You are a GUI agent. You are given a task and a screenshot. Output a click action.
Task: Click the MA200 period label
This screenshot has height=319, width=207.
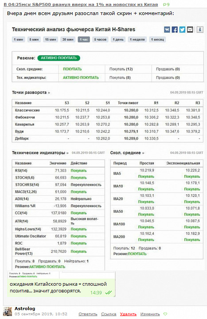pos(119,237)
